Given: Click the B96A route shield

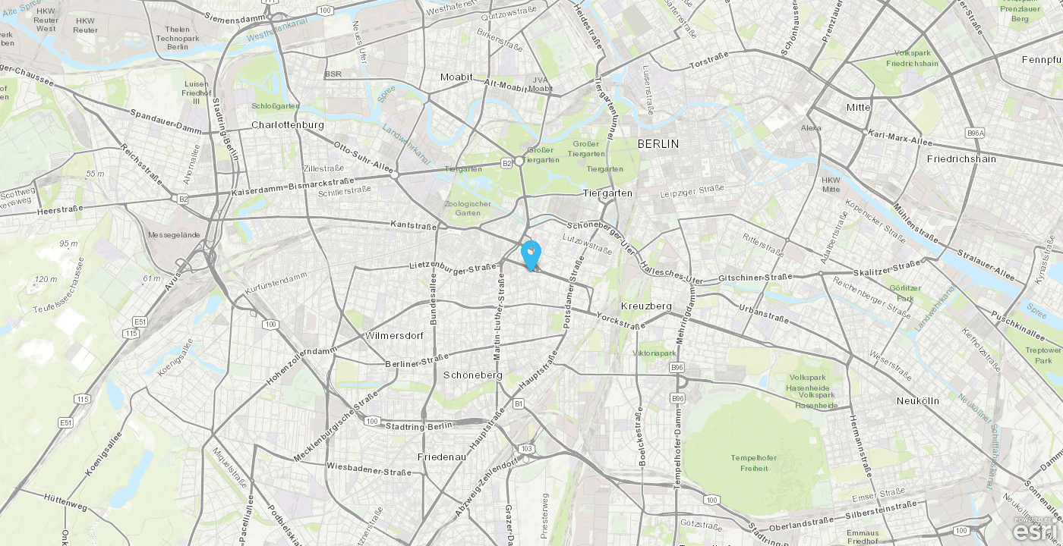Looking at the screenshot, I should click(x=976, y=133).
